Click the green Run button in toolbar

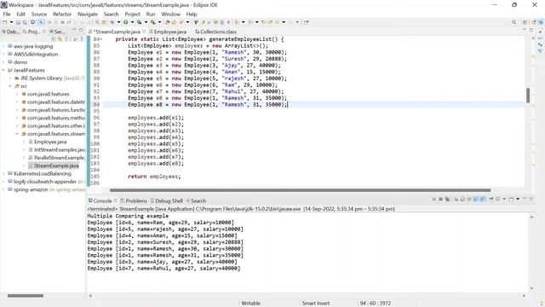tap(125, 22)
